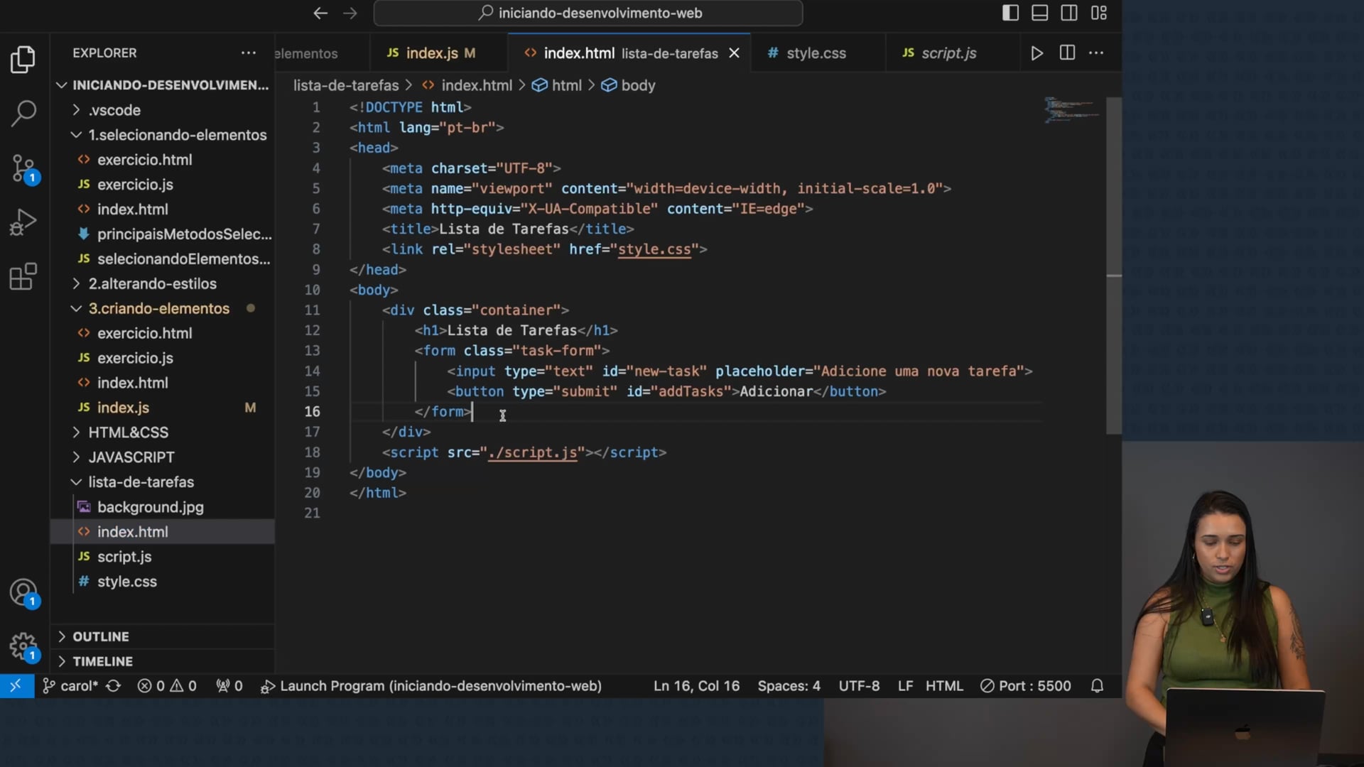Toggle Secondary Side Bar layout button
The height and width of the screenshot is (767, 1364).
click(1068, 13)
